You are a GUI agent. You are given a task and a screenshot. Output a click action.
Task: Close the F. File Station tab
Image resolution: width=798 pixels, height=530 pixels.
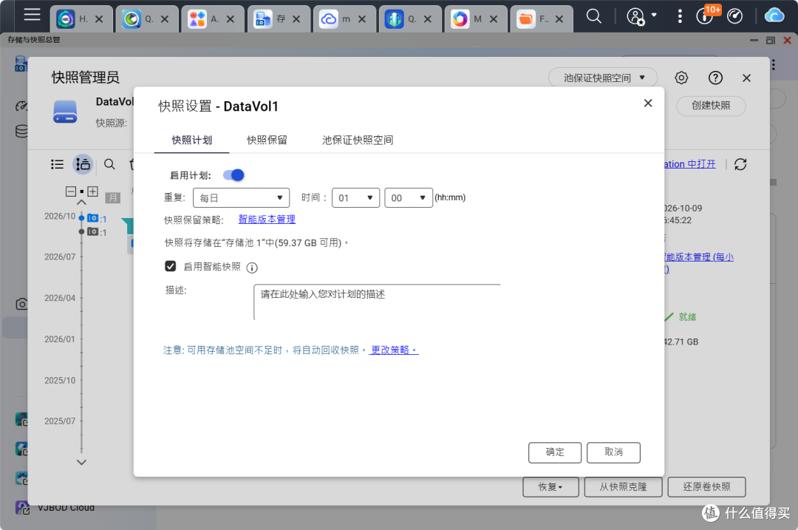559,18
